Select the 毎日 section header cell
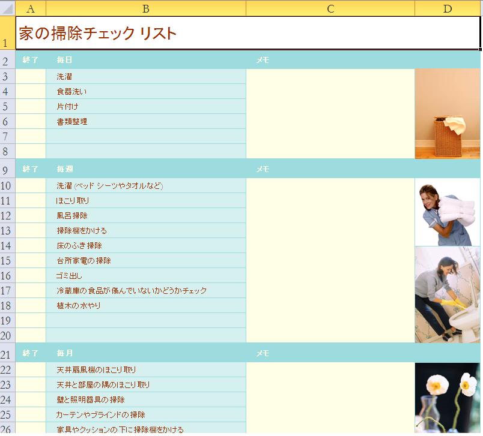Screen dimensions: 483x436 146,60
